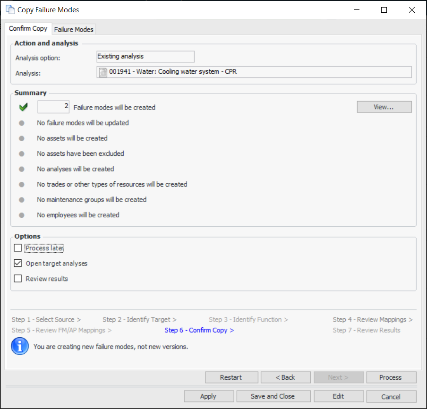Click the Apply button
Screen dimensions: 427x409
[x=209, y=396]
